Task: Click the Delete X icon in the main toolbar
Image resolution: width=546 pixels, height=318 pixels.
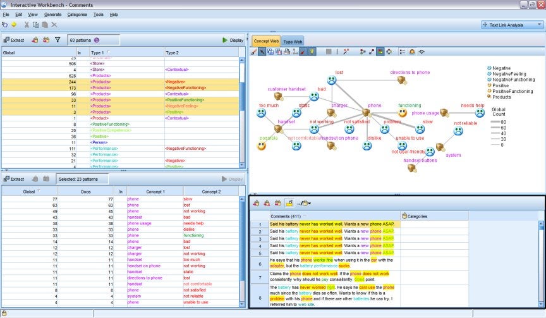Action: coord(54,25)
